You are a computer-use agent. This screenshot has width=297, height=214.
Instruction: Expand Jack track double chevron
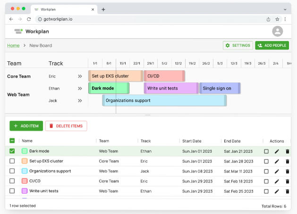(80, 100)
